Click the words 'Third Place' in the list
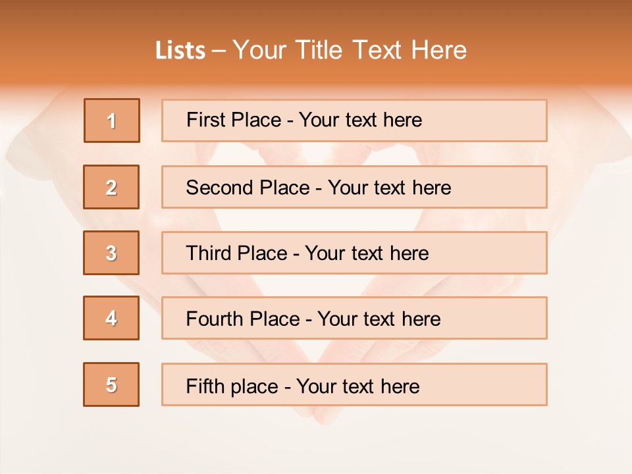 pos(236,253)
